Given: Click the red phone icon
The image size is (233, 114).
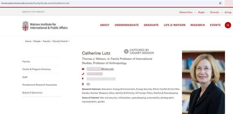Looking at the screenshot, I should [83, 74].
